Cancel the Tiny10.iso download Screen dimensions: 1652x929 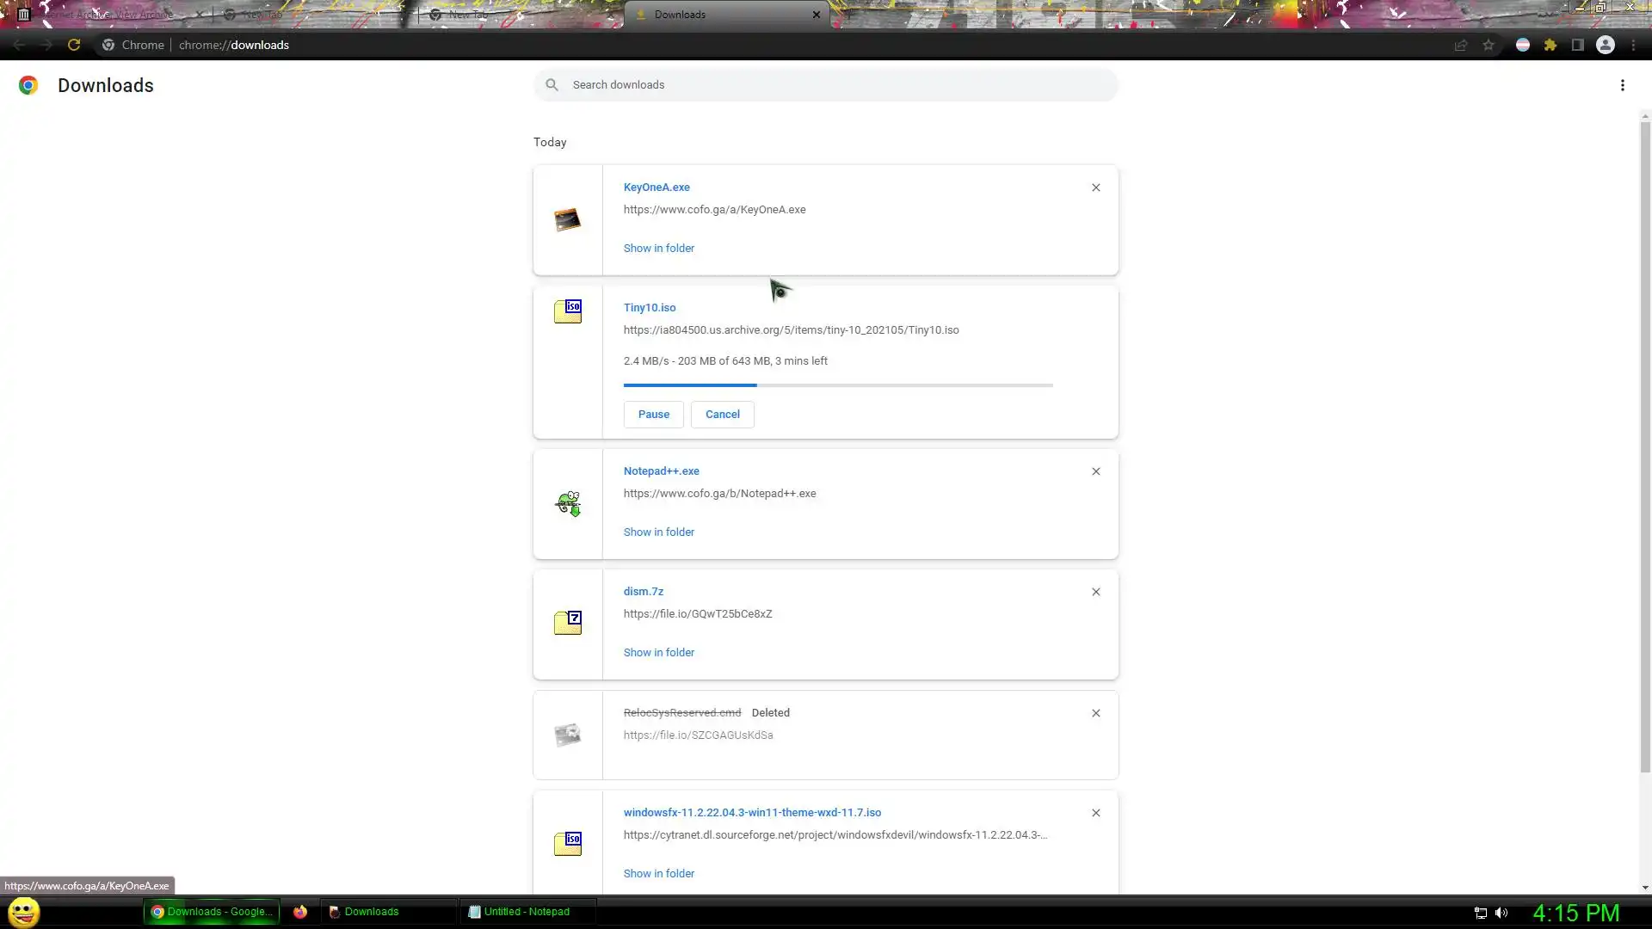coord(722,415)
